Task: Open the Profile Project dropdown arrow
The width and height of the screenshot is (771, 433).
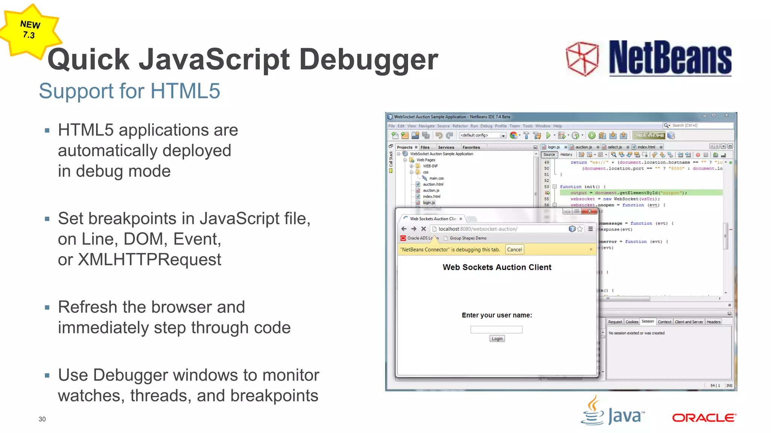Action: [582, 135]
